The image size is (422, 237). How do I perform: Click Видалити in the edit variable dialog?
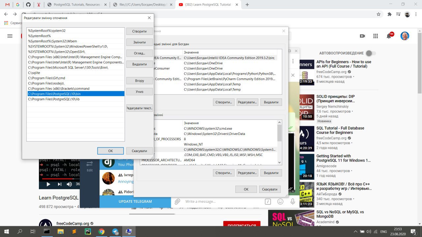(x=139, y=64)
